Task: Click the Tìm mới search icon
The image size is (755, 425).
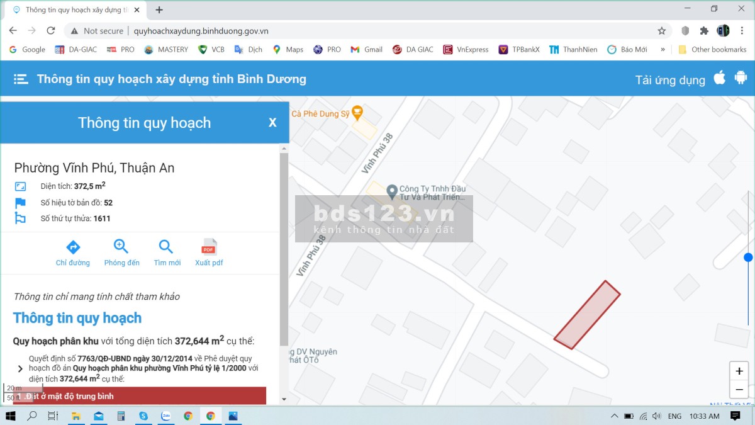Action: tap(166, 246)
